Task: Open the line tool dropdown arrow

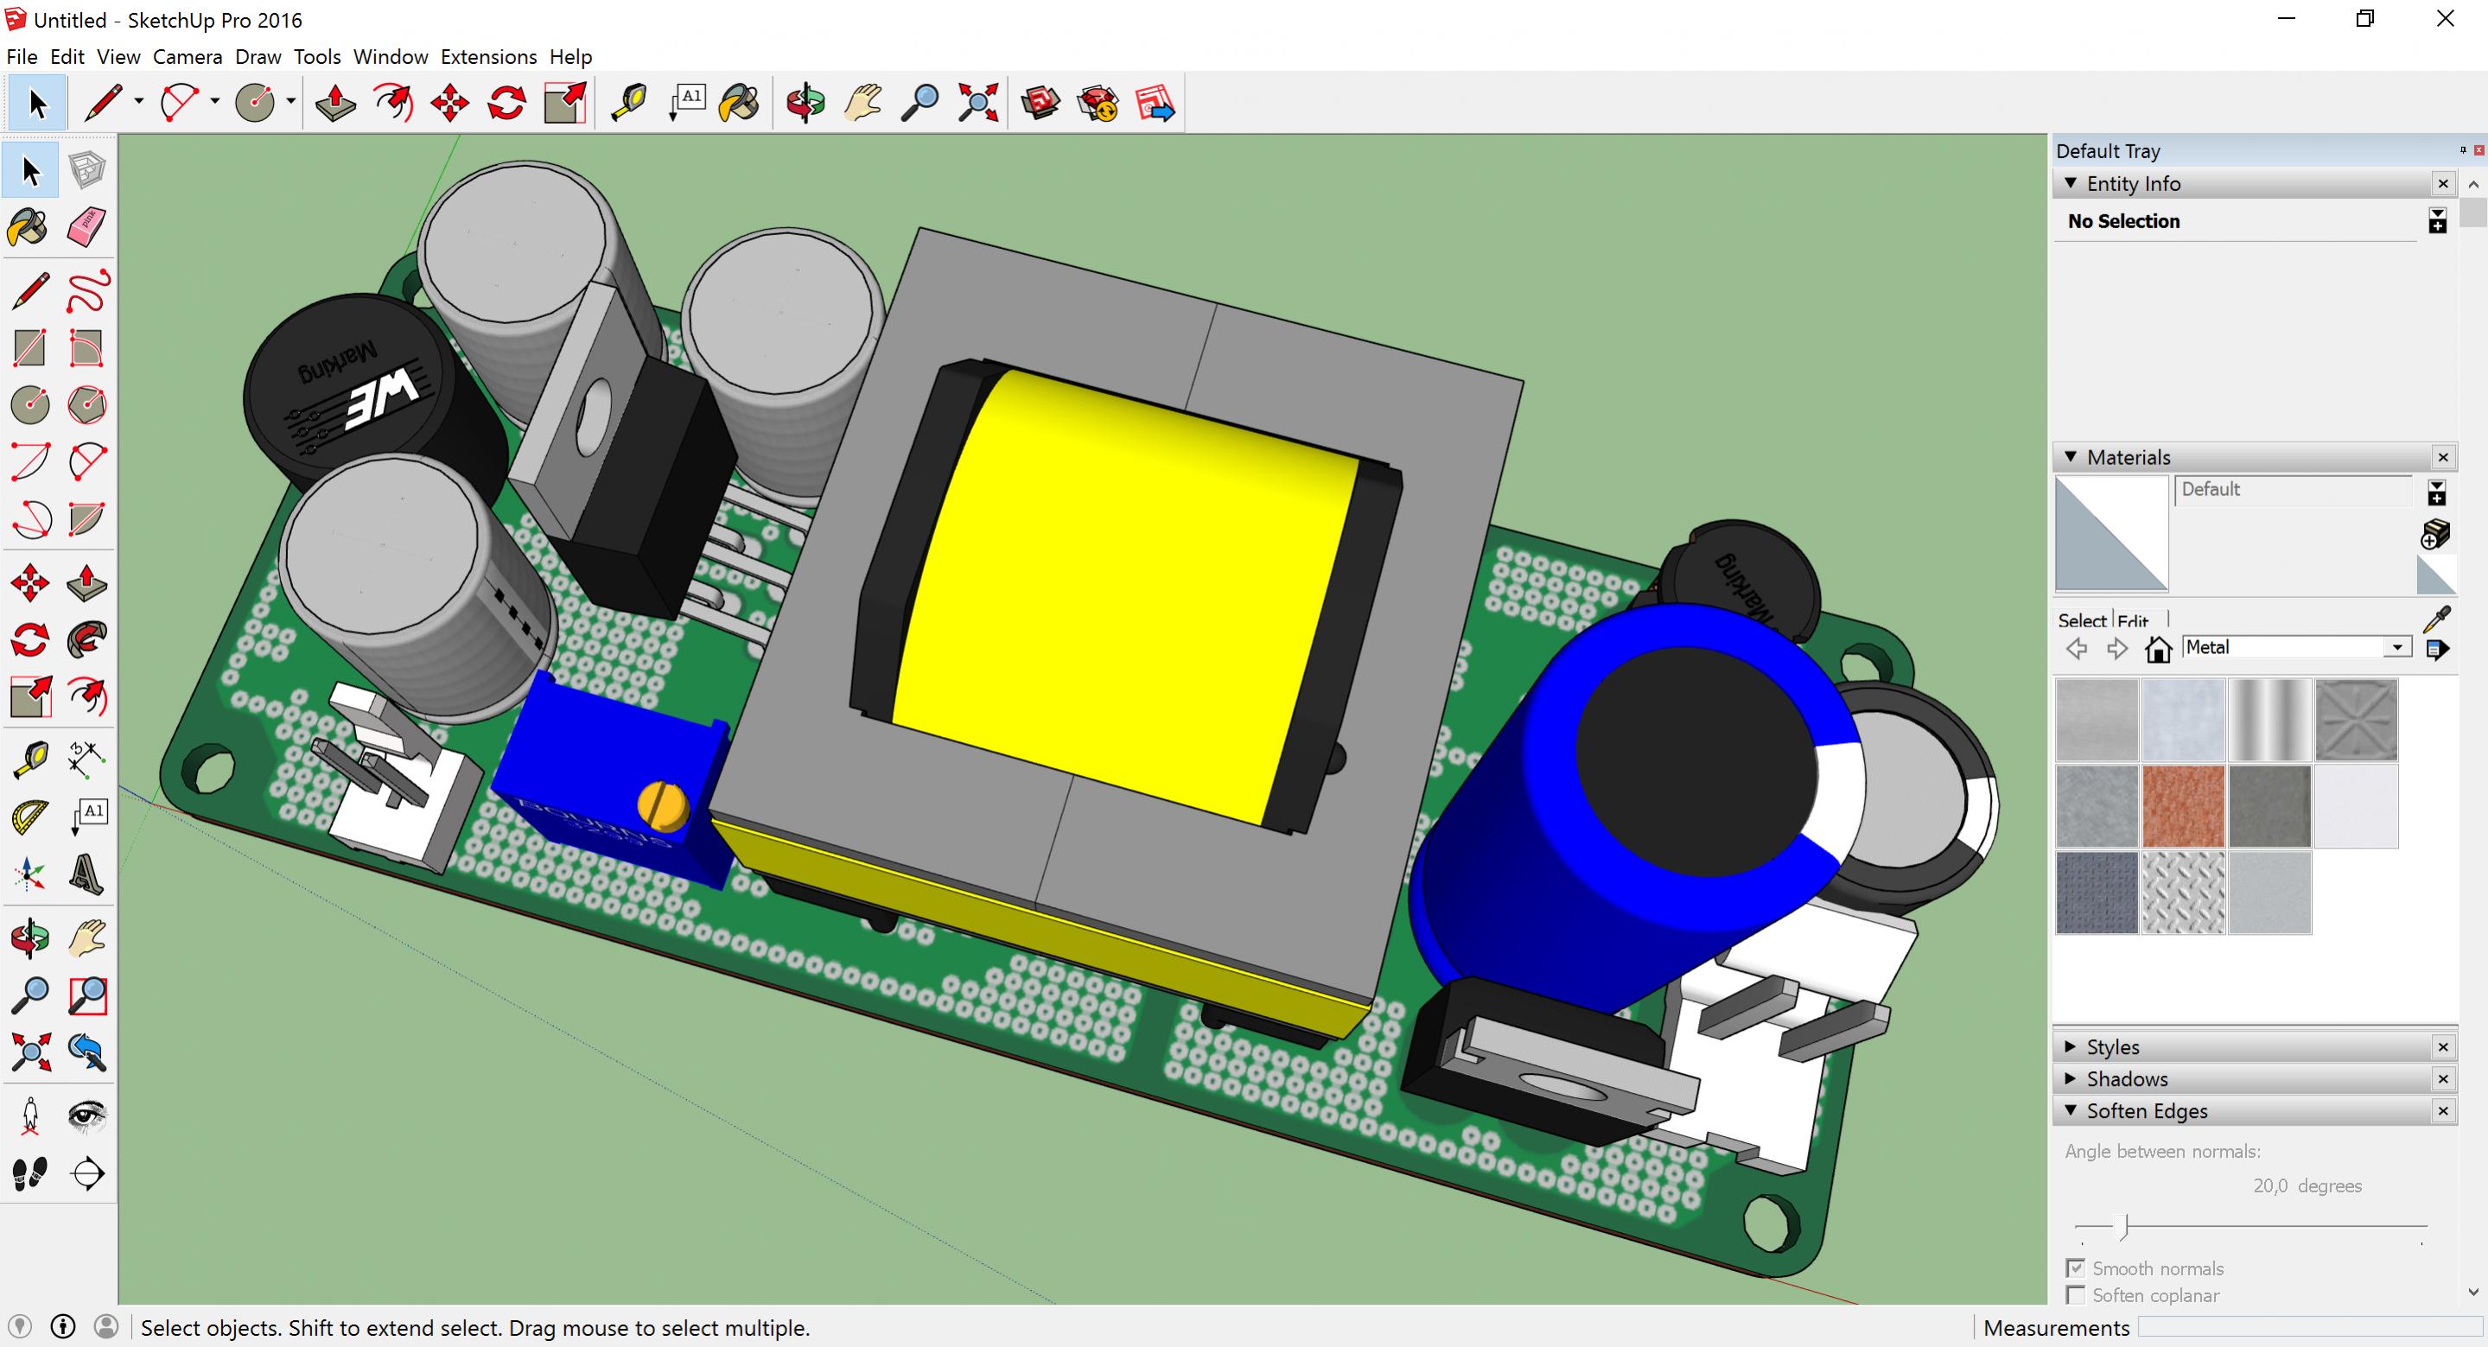Action: click(x=138, y=101)
